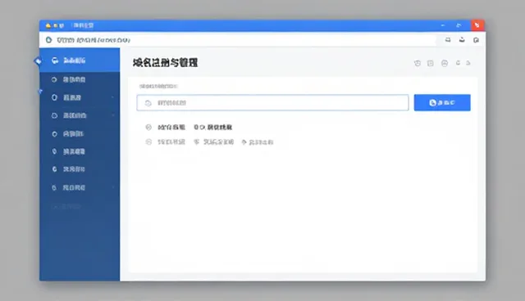Image resolution: width=525 pixels, height=301 pixels.
Task: Click the blue button beside the input field
Action: pyautogui.click(x=442, y=102)
